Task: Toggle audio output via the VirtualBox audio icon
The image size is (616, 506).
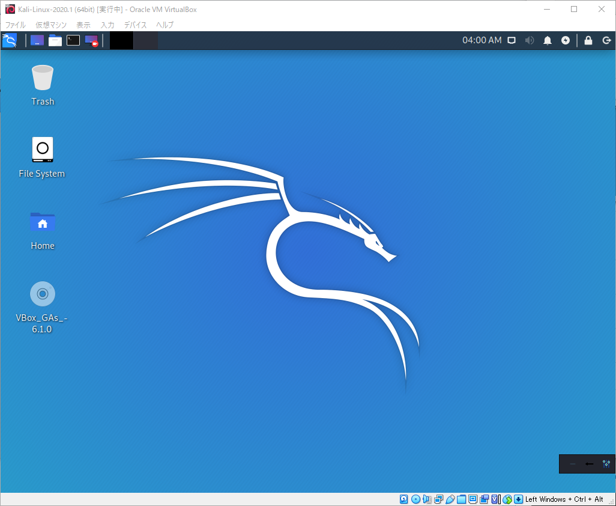Action: tap(427, 499)
